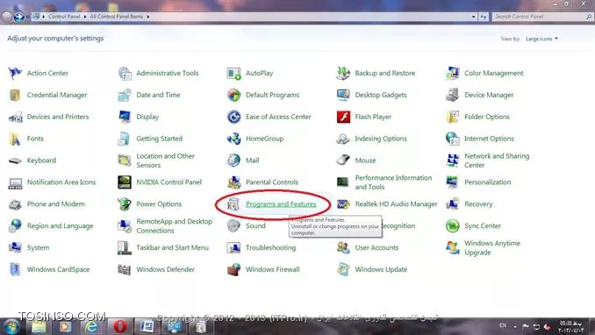Open Region and Language link
Image resolution: width=595 pixels, height=335 pixels.
(60, 225)
